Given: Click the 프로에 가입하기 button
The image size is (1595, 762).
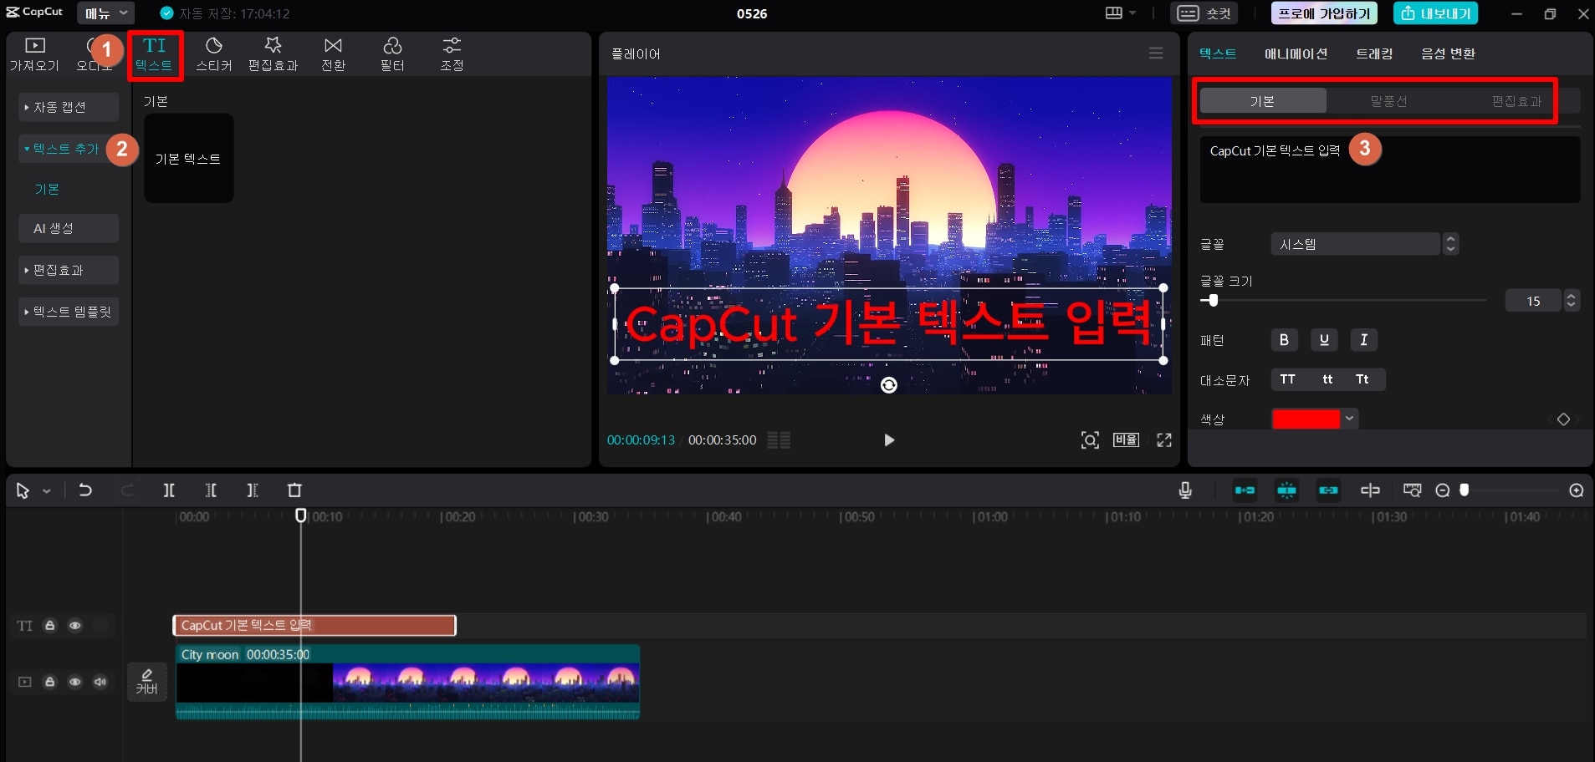Looking at the screenshot, I should [1324, 13].
